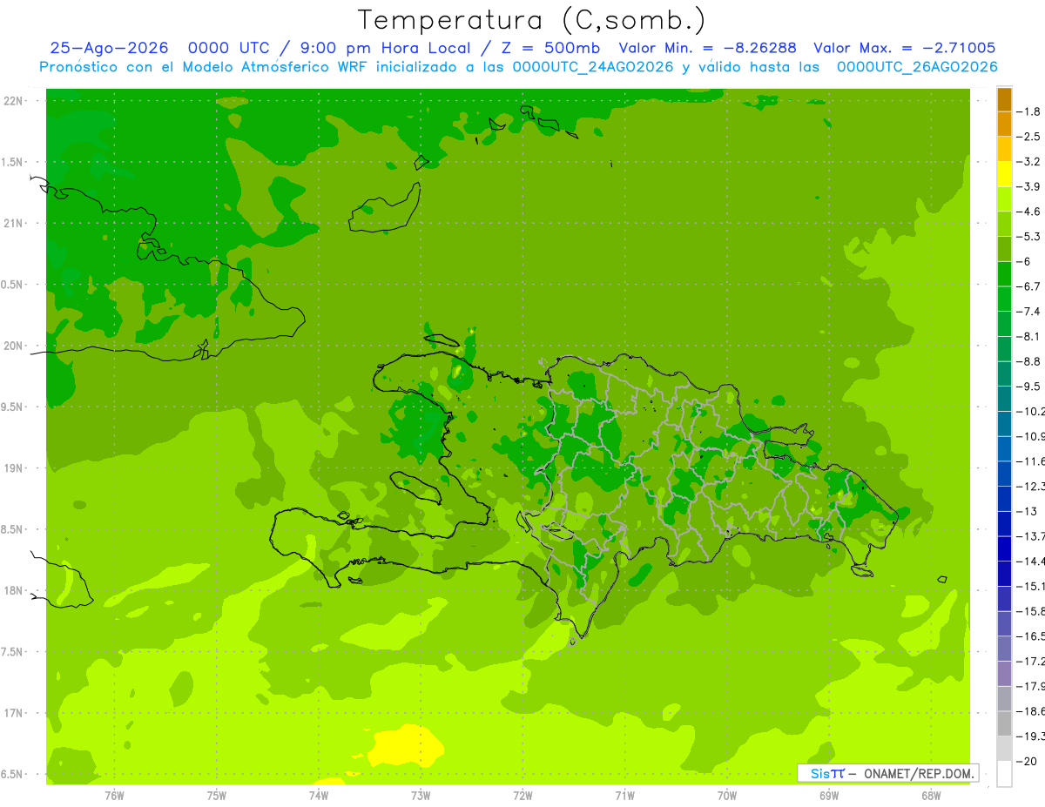Click the "22N" latitude axis label
Screen dimensions: 1045x807
click(x=12, y=101)
